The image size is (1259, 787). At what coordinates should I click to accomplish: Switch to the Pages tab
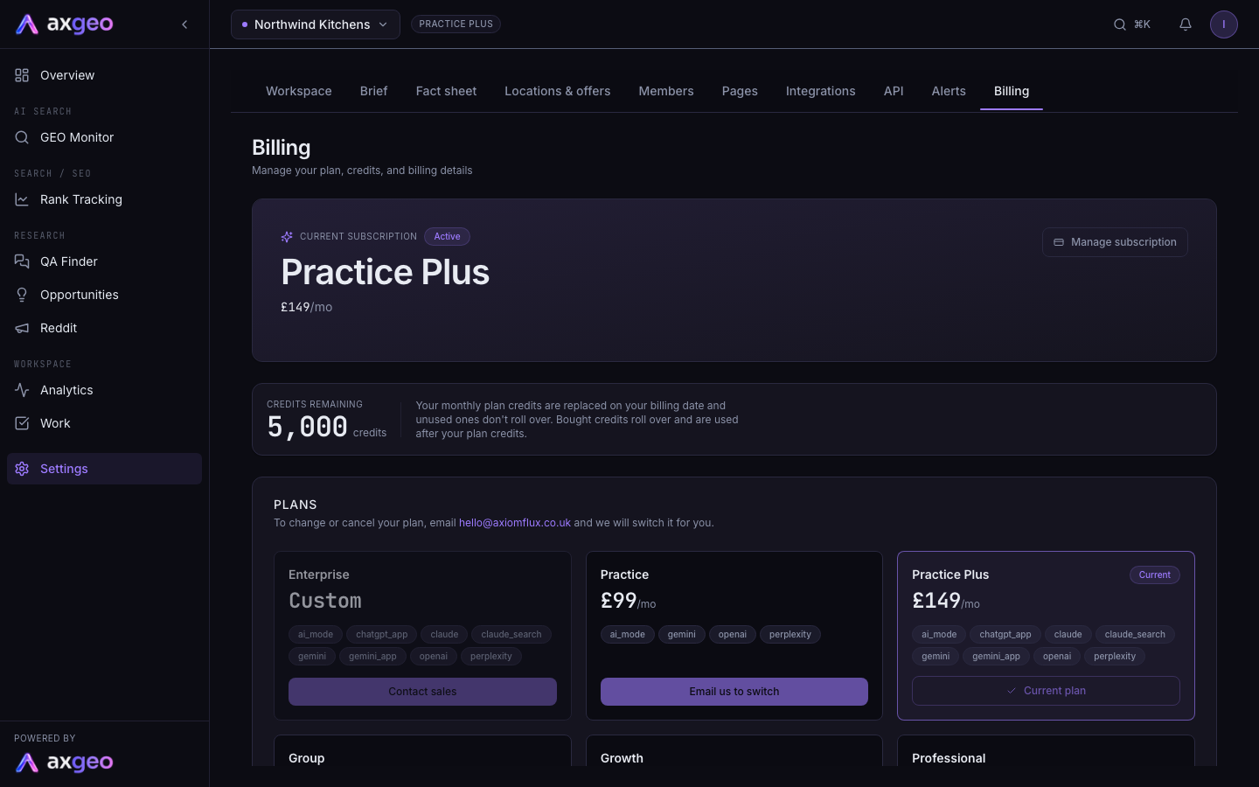740,91
